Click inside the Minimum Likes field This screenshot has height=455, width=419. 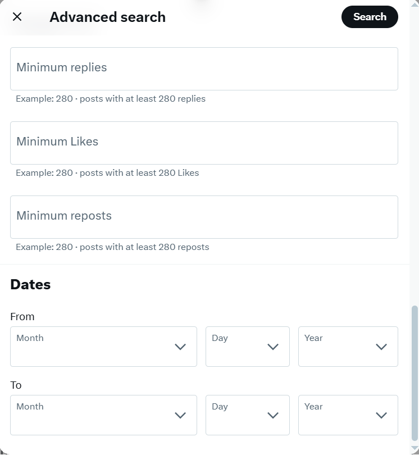(x=204, y=142)
